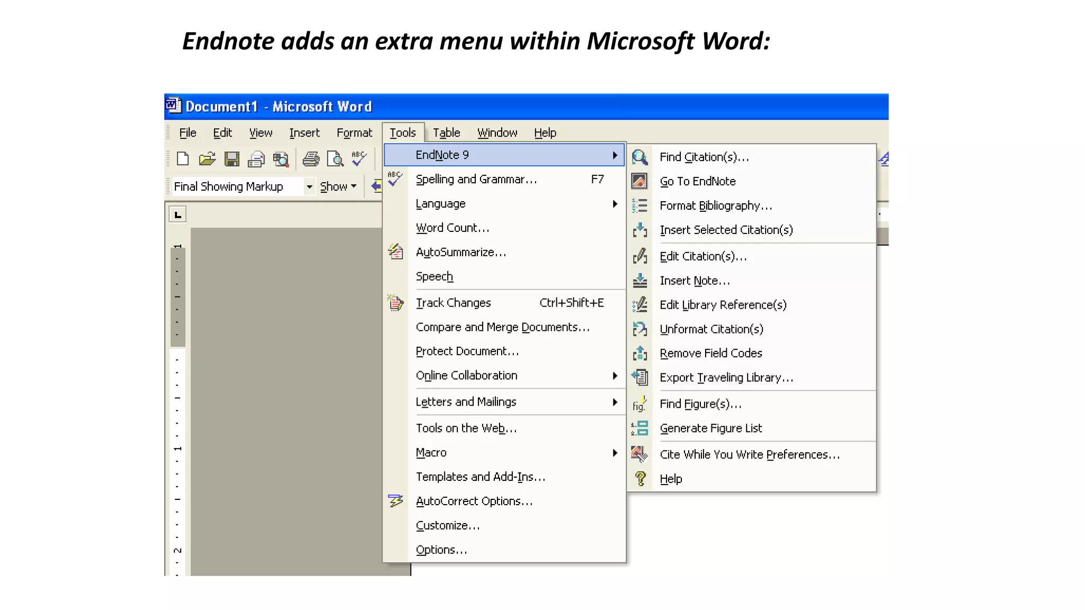Click the Find Figure(s) fig icon
Screen dimensions: 1085x610
pyautogui.click(x=640, y=404)
